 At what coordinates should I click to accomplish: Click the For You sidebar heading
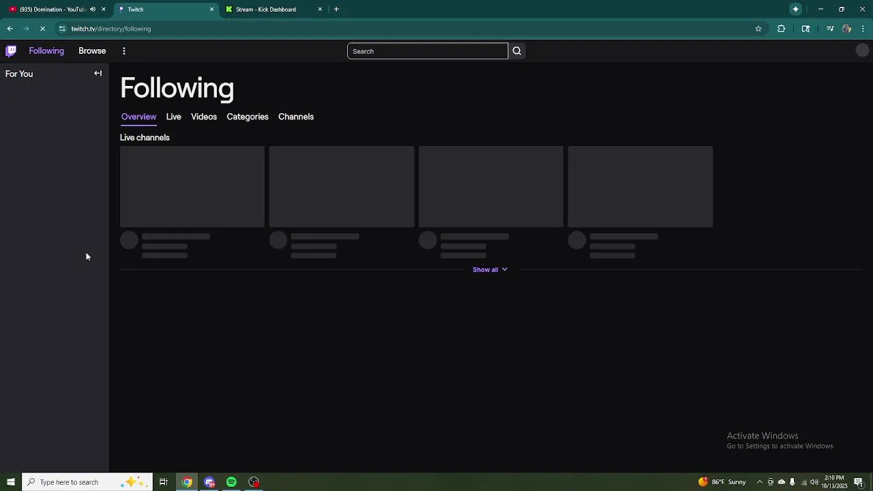19,74
